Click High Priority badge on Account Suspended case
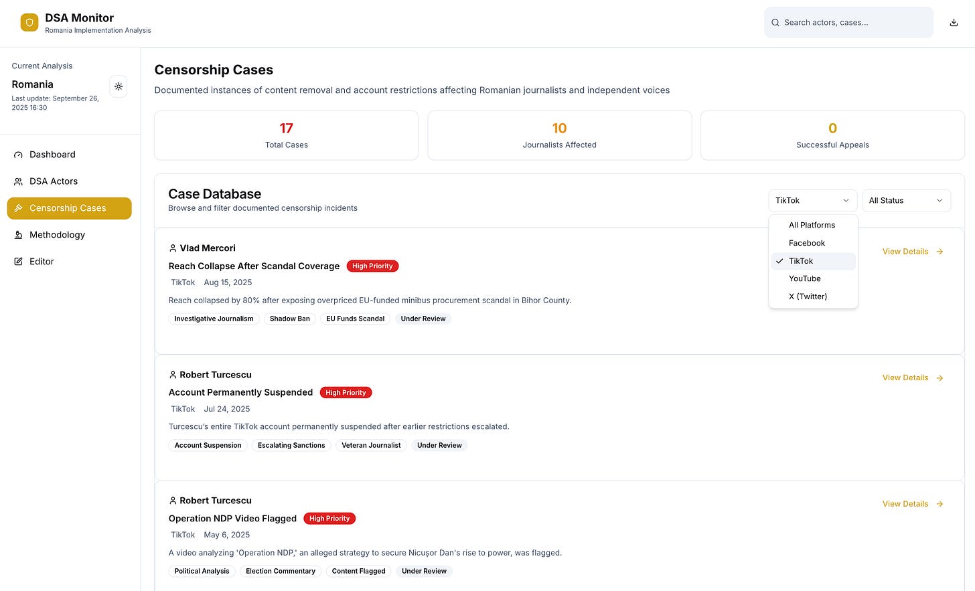This screenshot has height=591, width=975. pyautogui.click(x=346, y=393)
